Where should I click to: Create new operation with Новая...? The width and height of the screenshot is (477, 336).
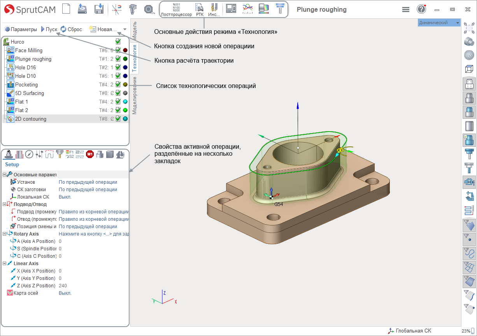tap(103, 29)
